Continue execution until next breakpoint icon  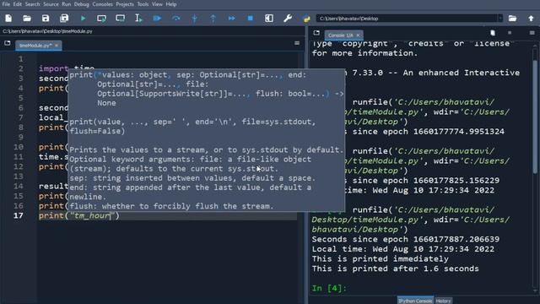coord(232,19)
